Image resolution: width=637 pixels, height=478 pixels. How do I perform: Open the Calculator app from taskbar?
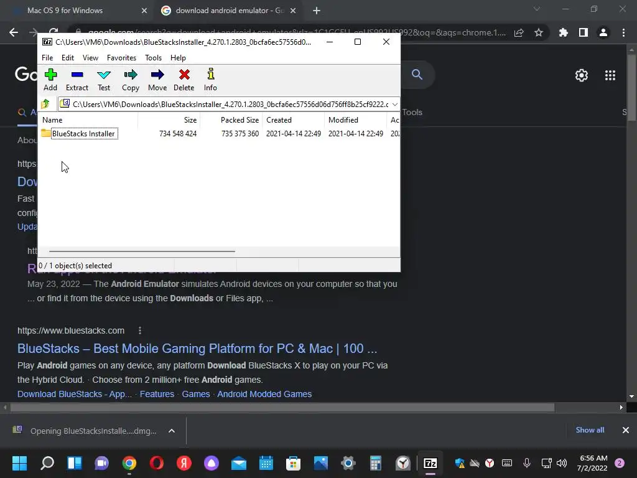click(x=375, y=463)
